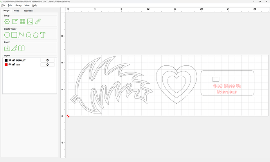270x162 pixels.
Task: Open the File menu
Action: point(3,5)
